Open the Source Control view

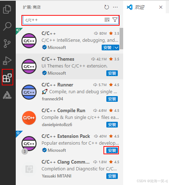[x=7, y=44]
